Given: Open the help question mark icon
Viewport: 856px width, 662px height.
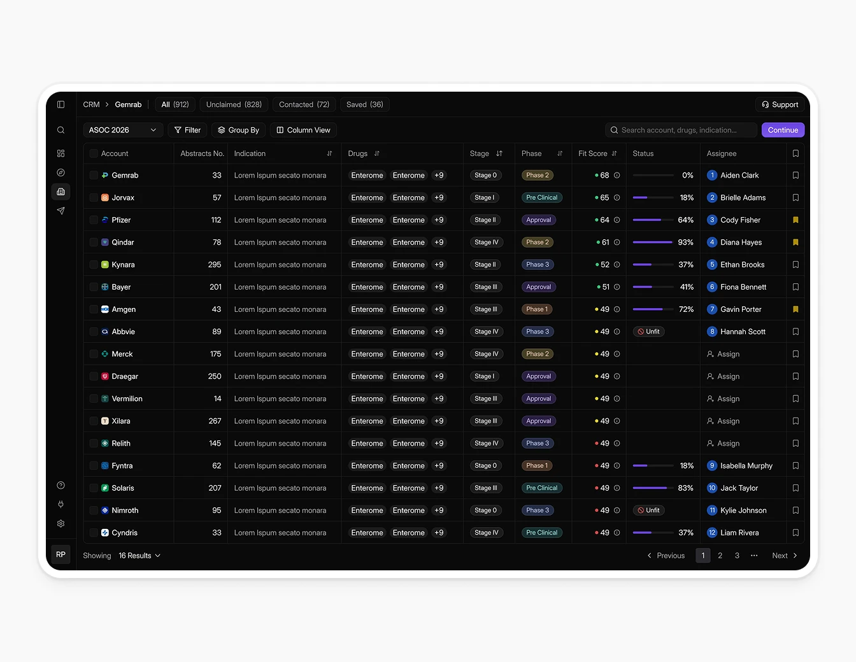Looking at the screenshot, I should 61,486.
